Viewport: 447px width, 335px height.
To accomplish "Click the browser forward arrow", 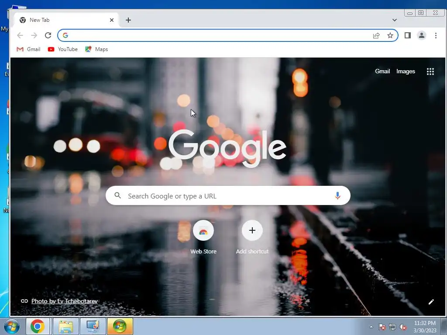I will click(34, 35).
